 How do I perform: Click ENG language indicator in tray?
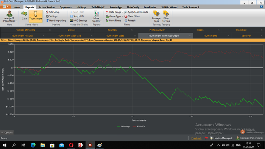click(x=238, y=145)
